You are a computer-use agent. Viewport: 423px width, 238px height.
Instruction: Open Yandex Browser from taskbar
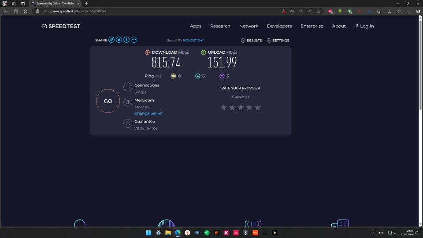(188, 233)
